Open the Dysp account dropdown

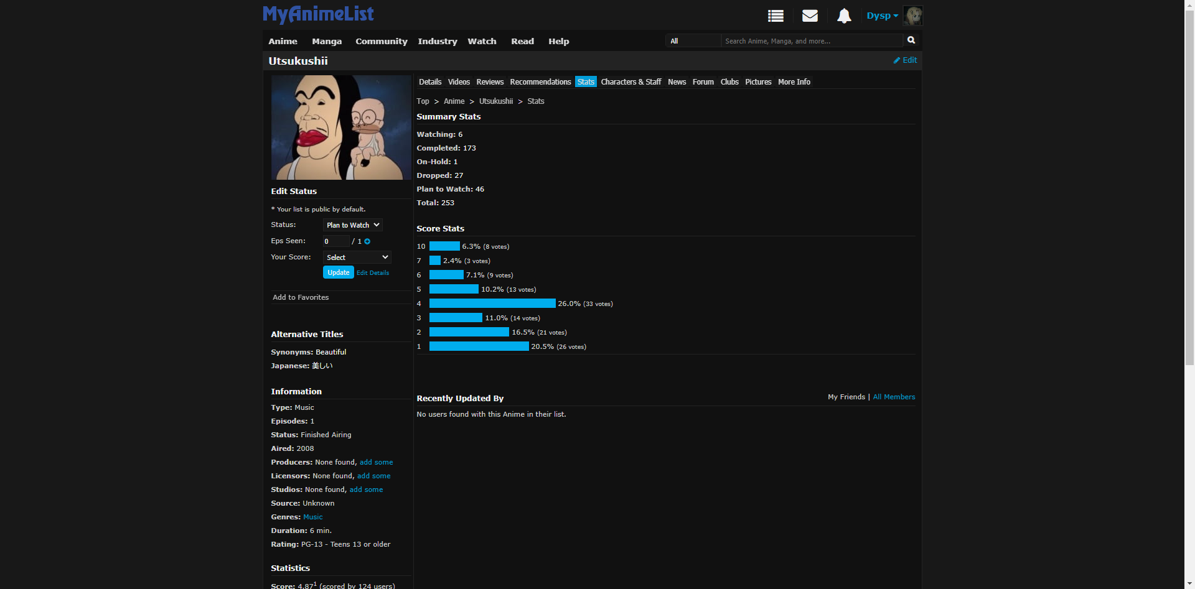point(882,16)
